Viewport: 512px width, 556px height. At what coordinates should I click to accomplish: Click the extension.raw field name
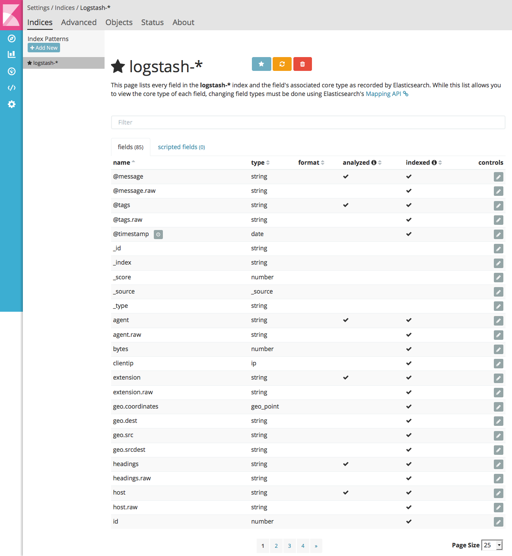(133, 392)
